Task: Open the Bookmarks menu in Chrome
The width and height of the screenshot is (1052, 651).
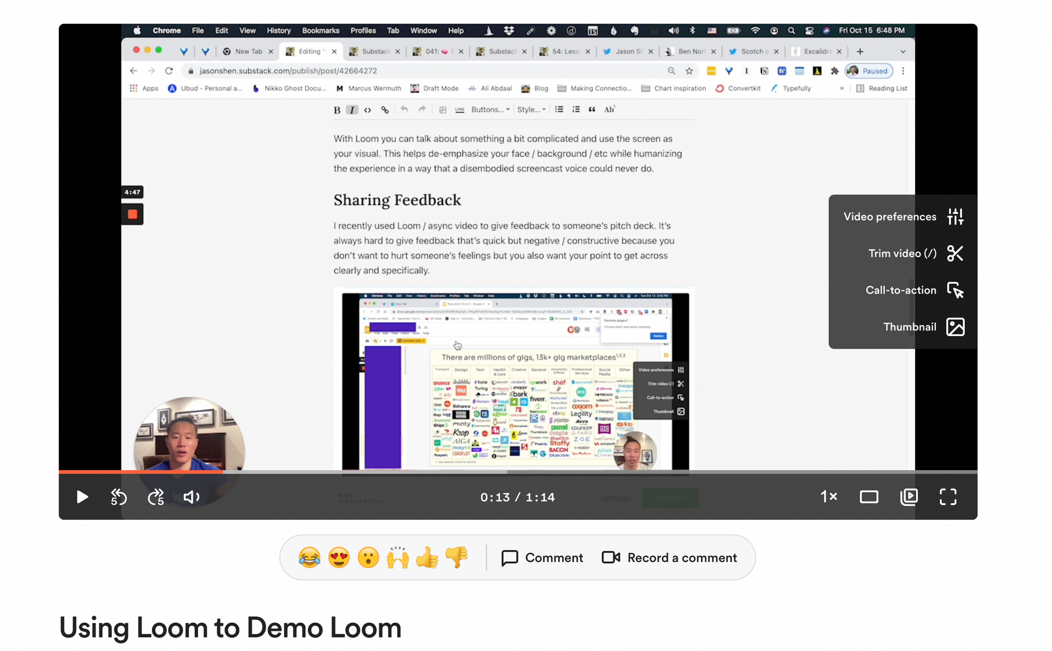Action: point(320,30)
